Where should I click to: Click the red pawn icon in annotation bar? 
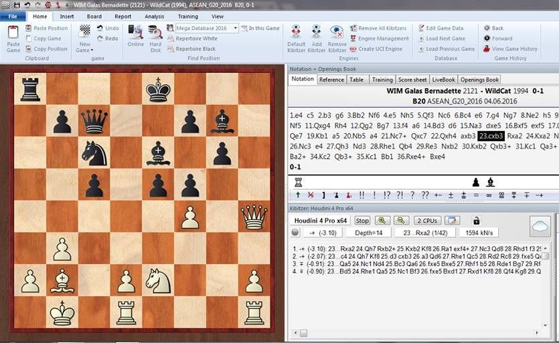pyautogui.click(x=348, y=195)
